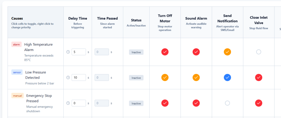Click Inactive status badge for Low Pressure
This screenshot has width=281, height=118.
tap(136, 78)
